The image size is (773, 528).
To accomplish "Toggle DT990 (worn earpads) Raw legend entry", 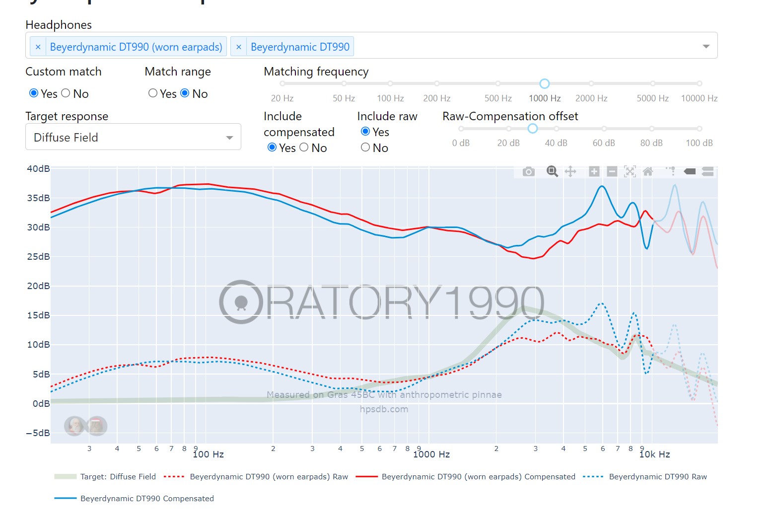I will pos(256,477).
